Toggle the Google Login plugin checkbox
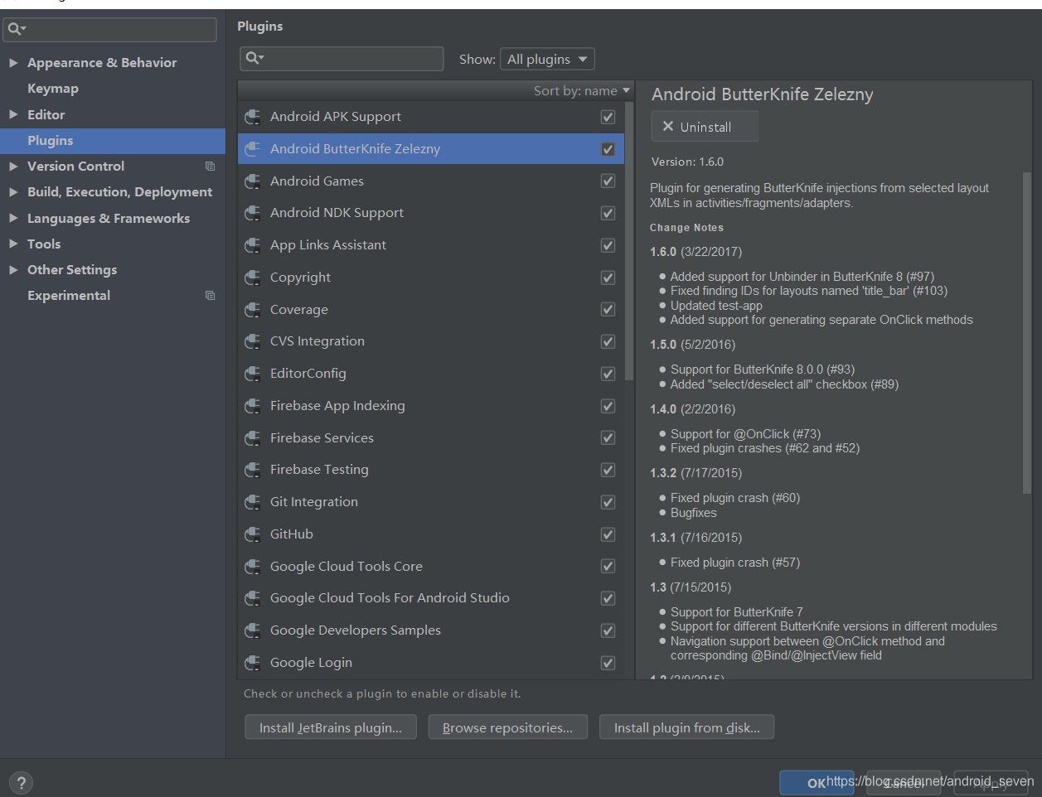The height and width of the screenshot is (797, 1042). 608,663
